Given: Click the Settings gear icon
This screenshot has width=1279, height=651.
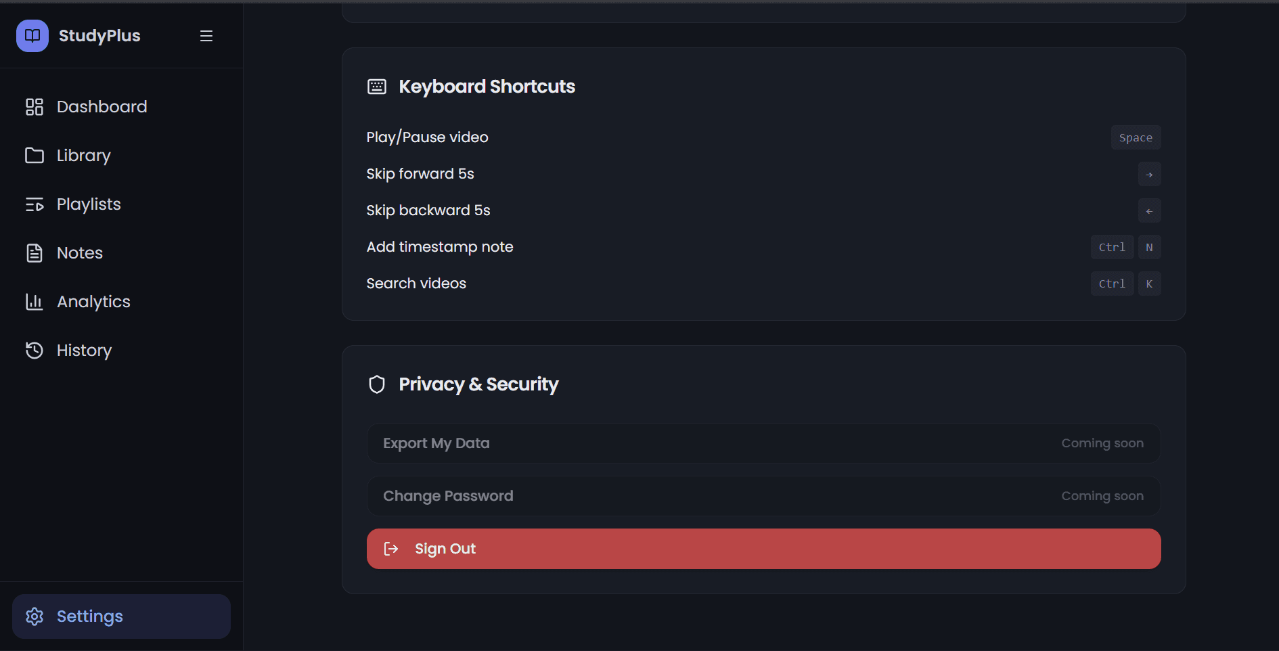Looking at the screenshot, I should [35, 616].
